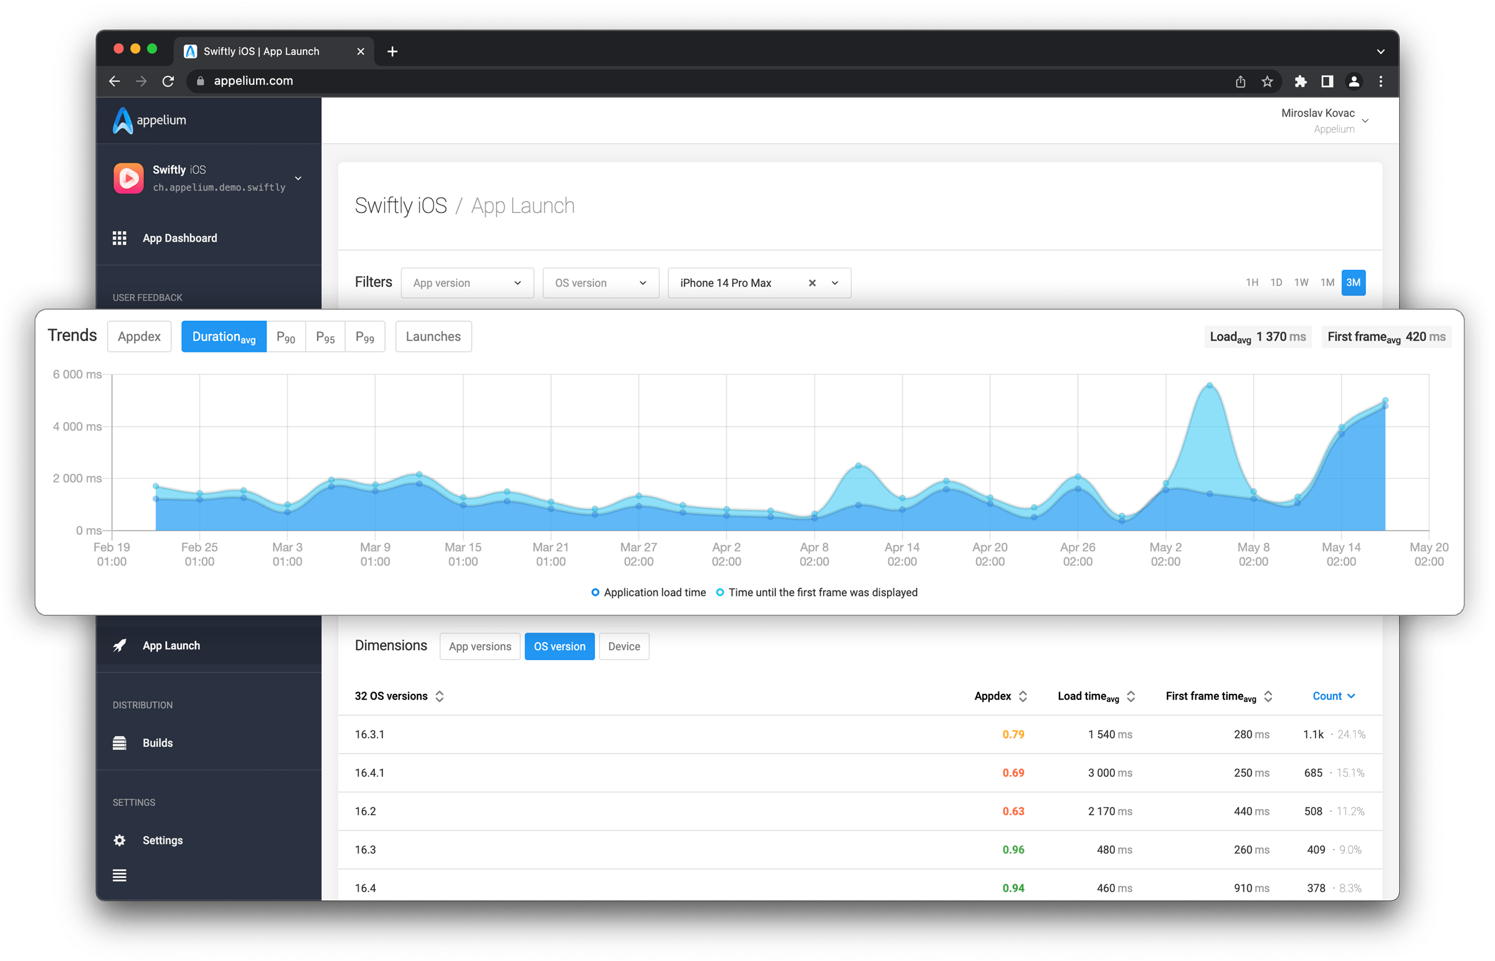Show the OS version dimension

559,646
